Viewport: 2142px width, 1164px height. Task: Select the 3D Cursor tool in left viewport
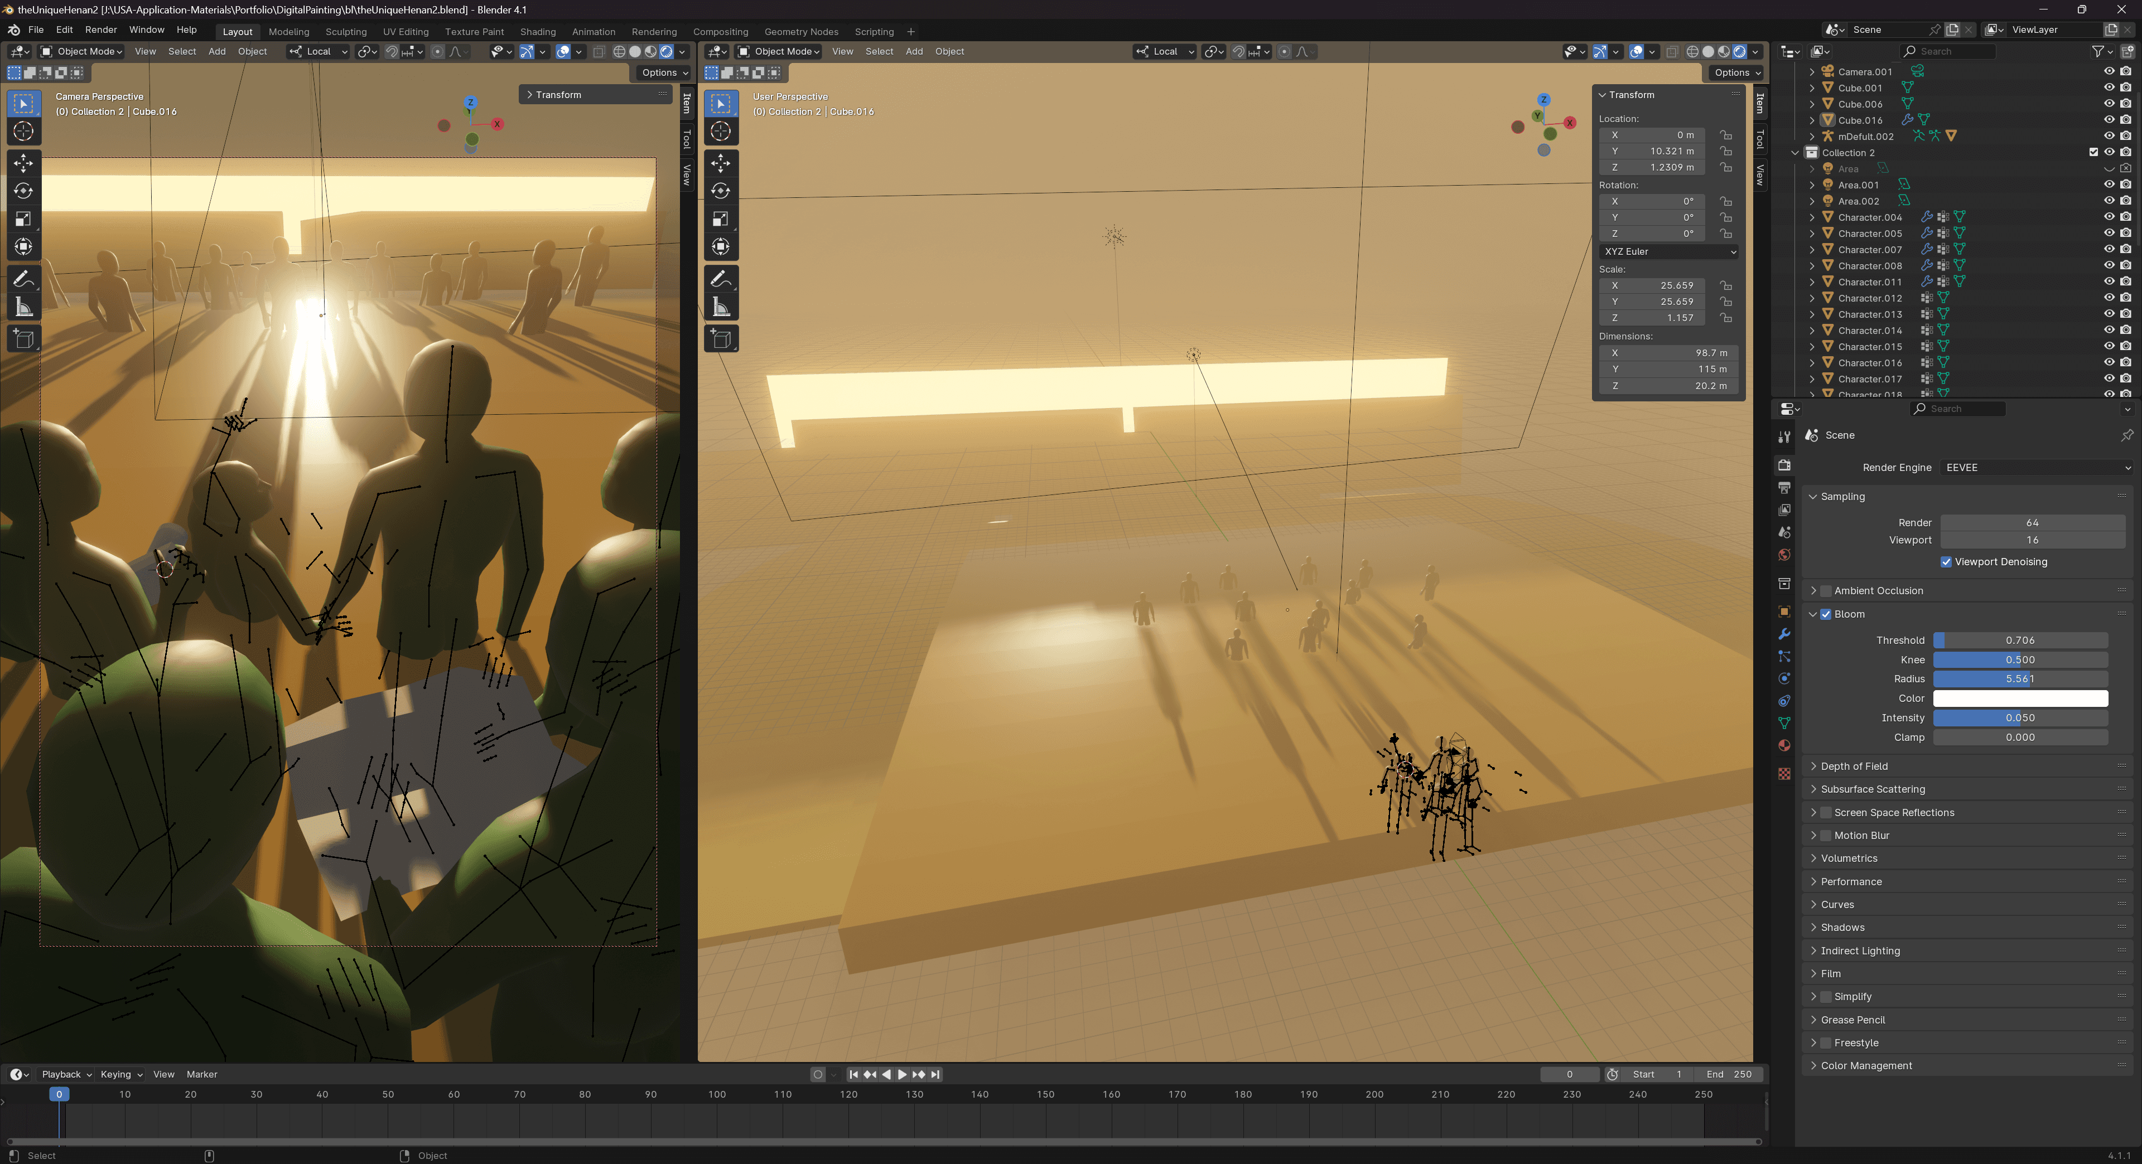23,131
